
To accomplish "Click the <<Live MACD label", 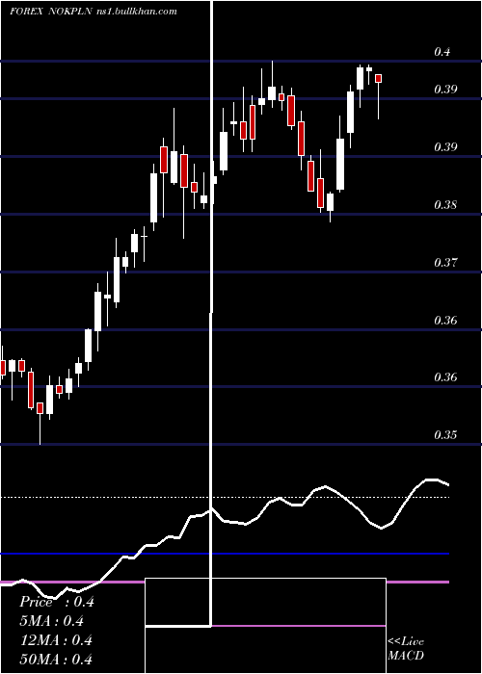I will (x=406, y=649).
